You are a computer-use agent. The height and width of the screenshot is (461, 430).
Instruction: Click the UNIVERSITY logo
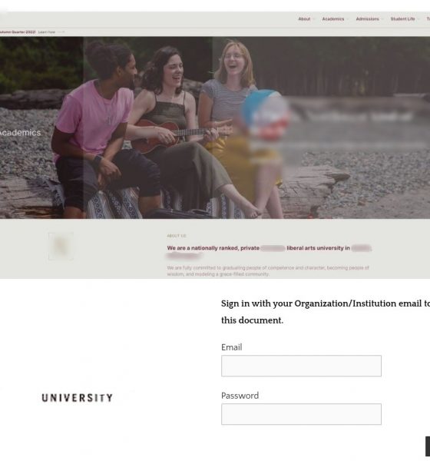pos(77,398)
